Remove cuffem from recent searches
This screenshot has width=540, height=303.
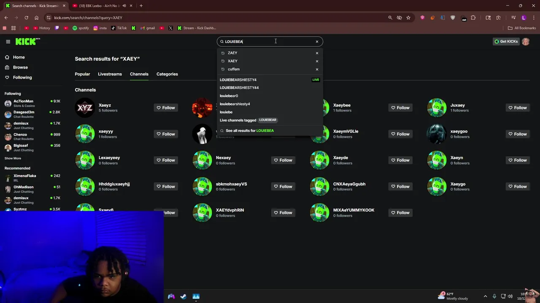point(317,69)
